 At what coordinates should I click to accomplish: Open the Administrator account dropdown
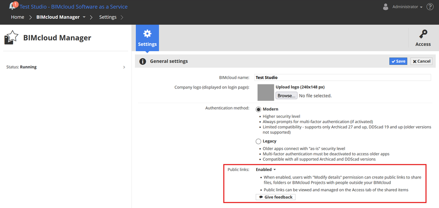pos(407,7)
